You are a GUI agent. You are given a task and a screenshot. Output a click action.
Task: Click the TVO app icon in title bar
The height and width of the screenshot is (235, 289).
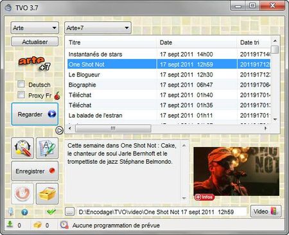(x=8, y=8)
